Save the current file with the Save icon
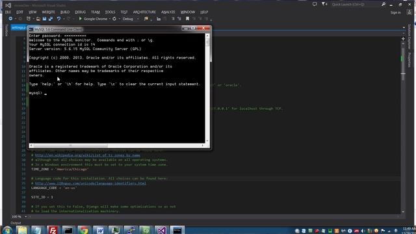Image resolution: width=416 pixels, height=234 pixels. tap(44, 19)
